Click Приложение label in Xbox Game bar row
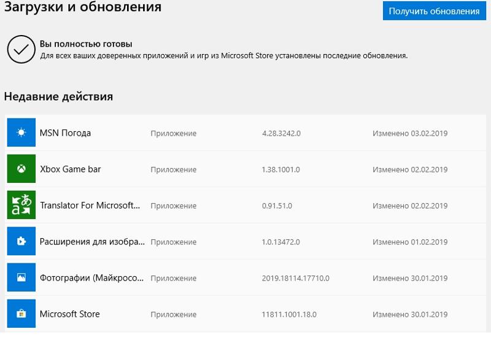The image size is (491, 356). click(x=174, y=170)
